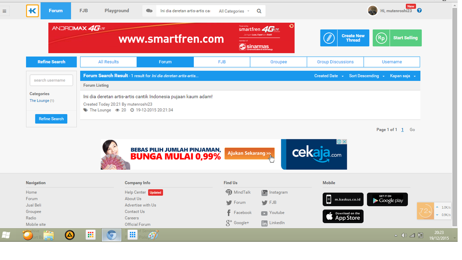462x260 pixels.
Task: Switch to the Forum top navigation tab
Action: coord(56,11)
